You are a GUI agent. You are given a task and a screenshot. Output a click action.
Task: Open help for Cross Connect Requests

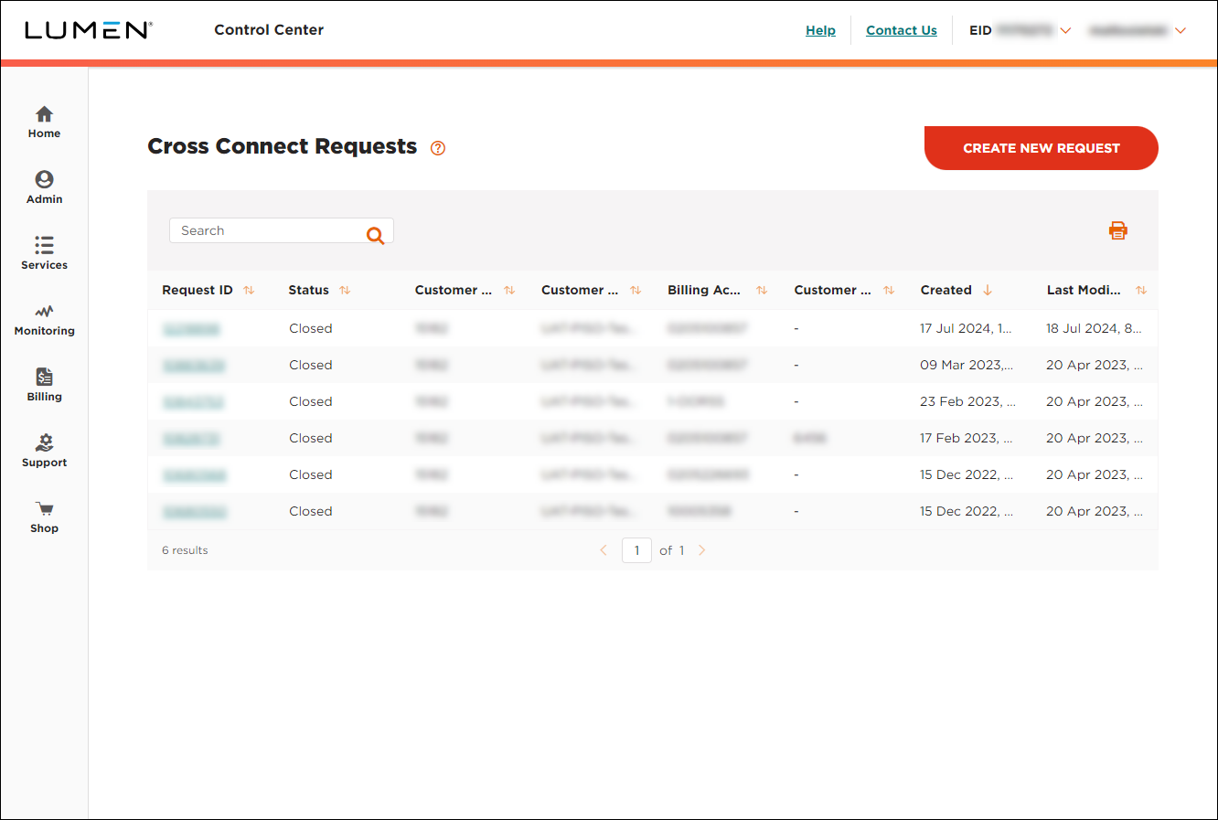[x=437, y=147]
